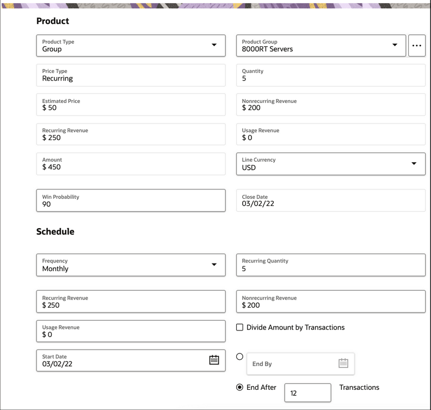Focus the Schedule Recurring Revenue field
This screenshot has height=410, width=431.
(x=131, y=302)
